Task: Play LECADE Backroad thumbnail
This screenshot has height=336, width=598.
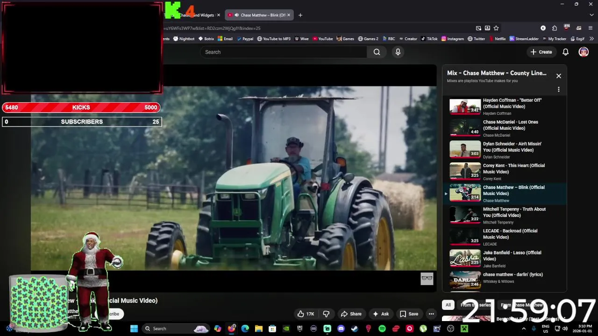Action: (465, 237)
